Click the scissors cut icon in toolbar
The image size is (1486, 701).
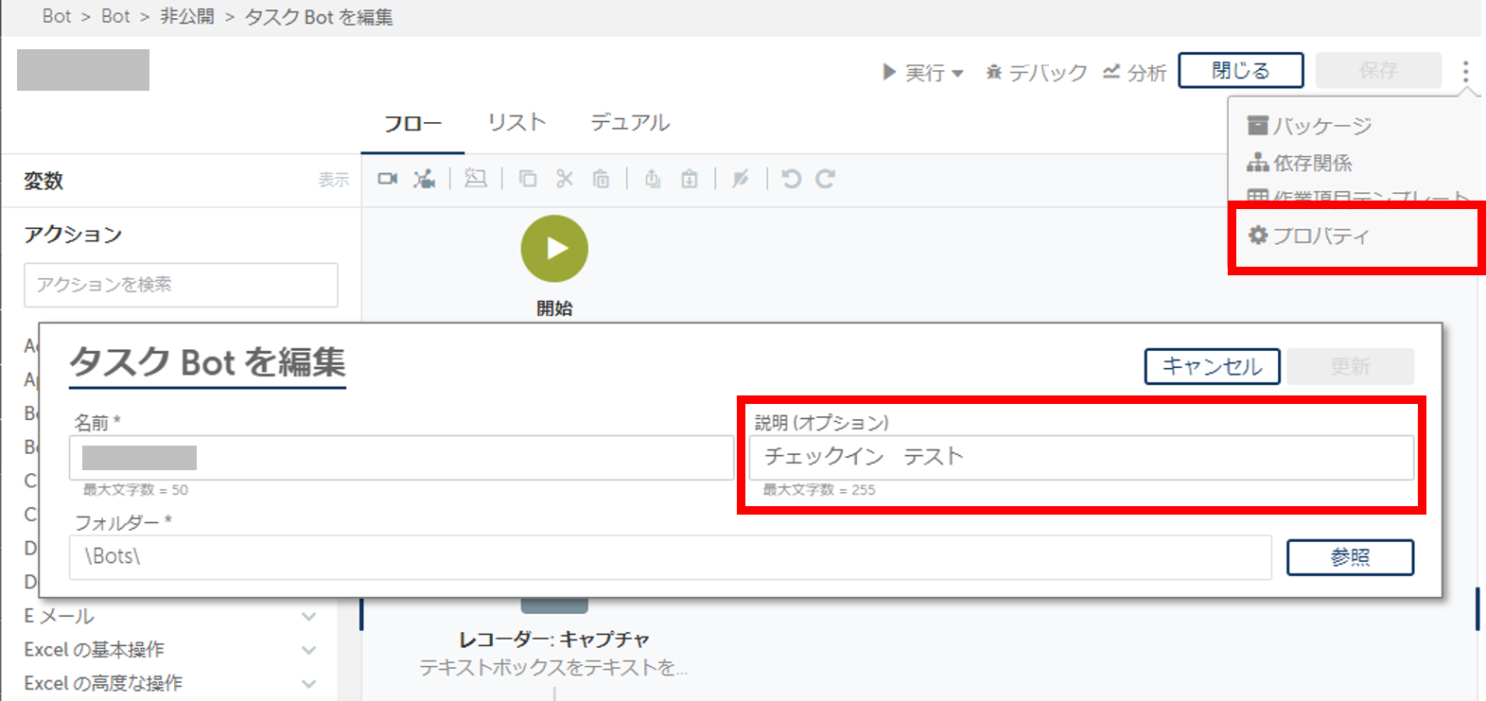click(565, 179)
